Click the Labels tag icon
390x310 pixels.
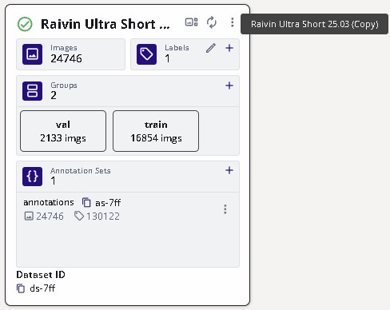(146, 54)
